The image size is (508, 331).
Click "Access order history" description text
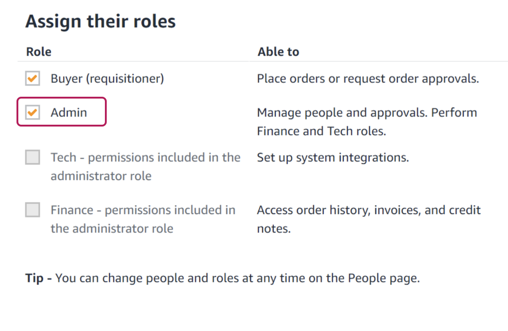[x=315, y=210]
